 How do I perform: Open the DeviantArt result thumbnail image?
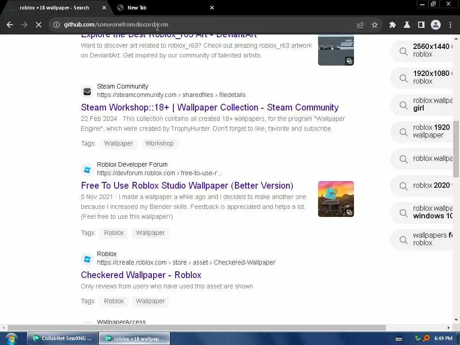tap(336, 50)
